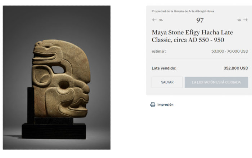Click the Lote vendido label
The width and height of the screenshot is (252, 158).
tap(164, 68)
